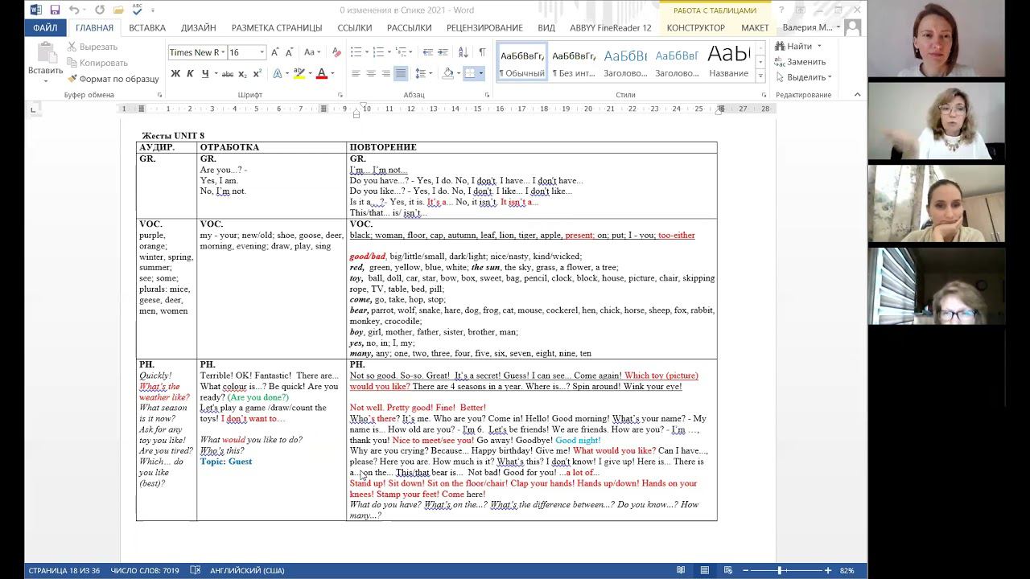The width and height of the screenshot is (1030, 579).
Task: Center-align text with the center alignment icon
Action: point(371,74)
